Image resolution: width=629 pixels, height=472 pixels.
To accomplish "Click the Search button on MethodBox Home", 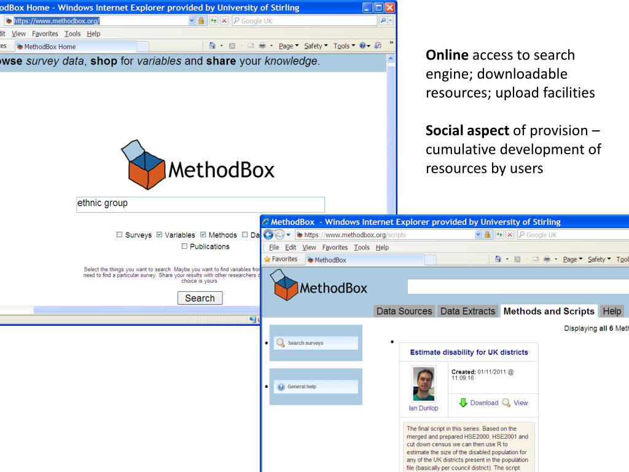I will click(x=200, y=298).
